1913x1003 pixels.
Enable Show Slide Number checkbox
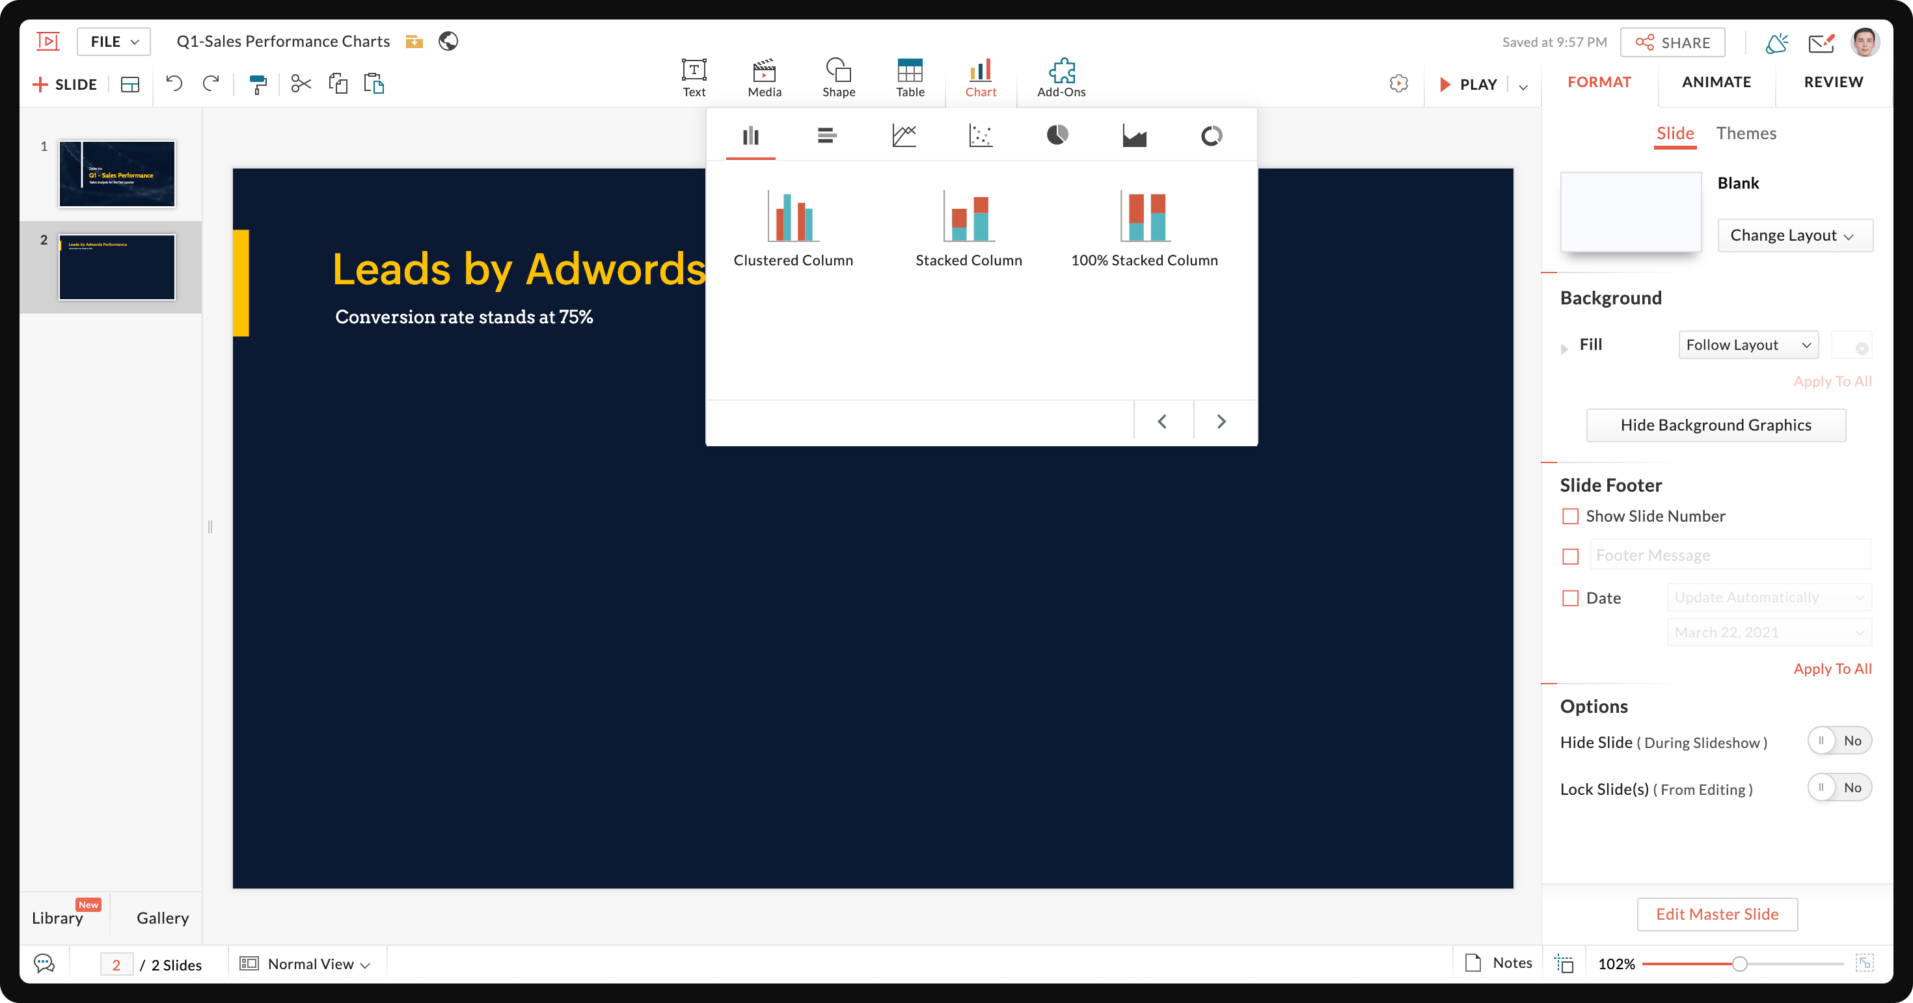1570,516
